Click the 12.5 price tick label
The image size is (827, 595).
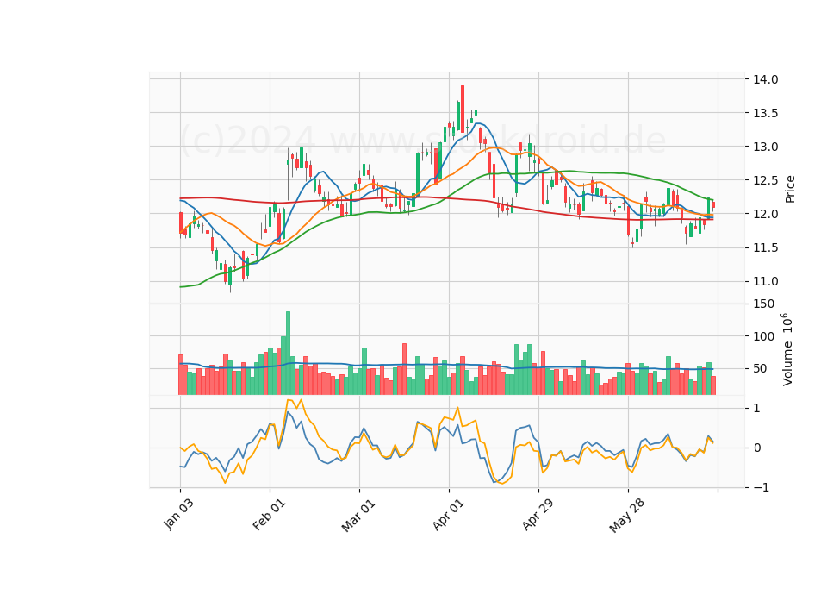(765, 180)
